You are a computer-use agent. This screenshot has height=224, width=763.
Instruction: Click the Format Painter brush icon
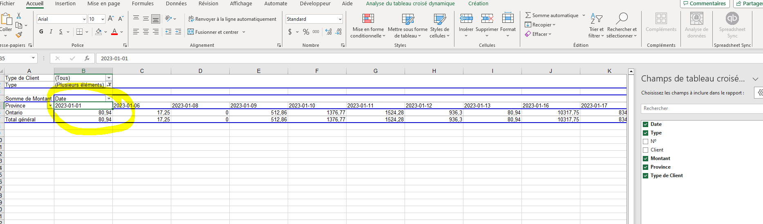[x=19, y=35]
